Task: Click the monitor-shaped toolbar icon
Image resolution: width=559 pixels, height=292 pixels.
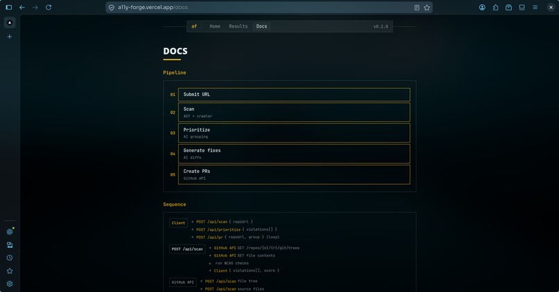Action: [522, 7]
